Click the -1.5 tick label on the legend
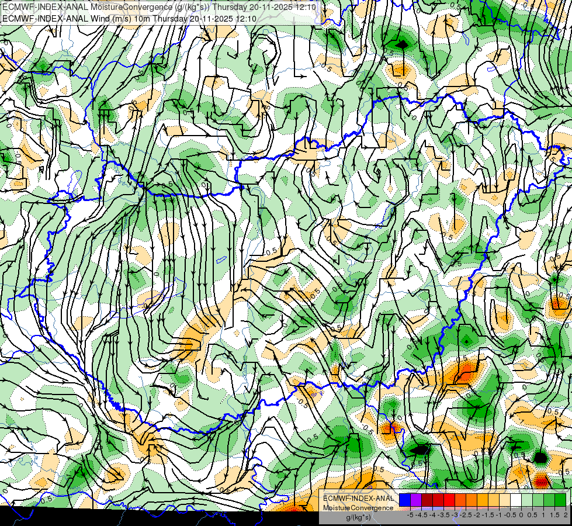572x526 pixels. [x=488, y=515]
